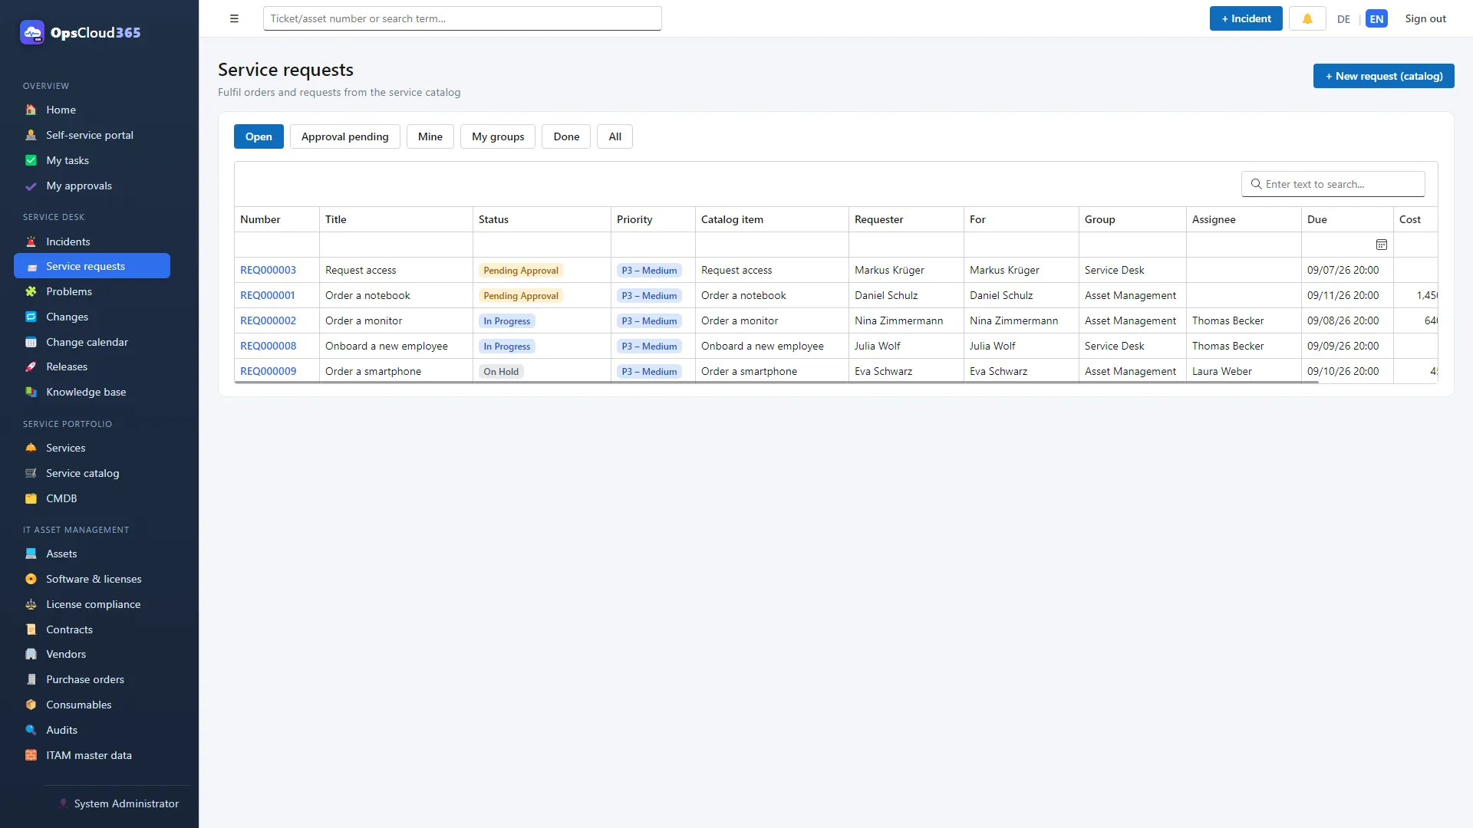Select the Approval pending tab
Viewport: 1473px width, 828px height.
345,136
